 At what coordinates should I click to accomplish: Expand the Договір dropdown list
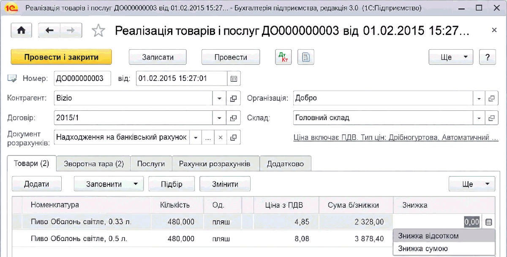[x=219, y=118]
